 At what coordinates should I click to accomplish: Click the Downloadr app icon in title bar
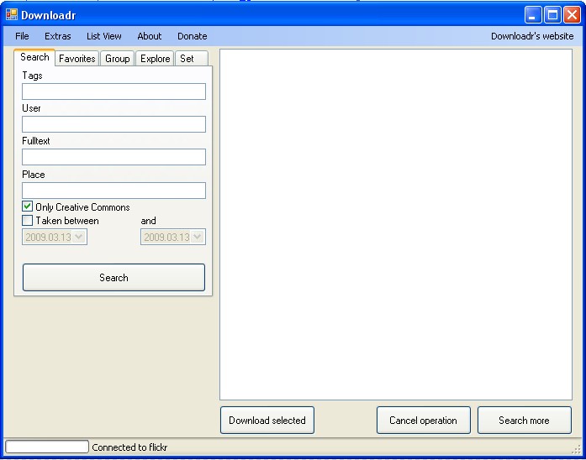(x=12, y=14)
